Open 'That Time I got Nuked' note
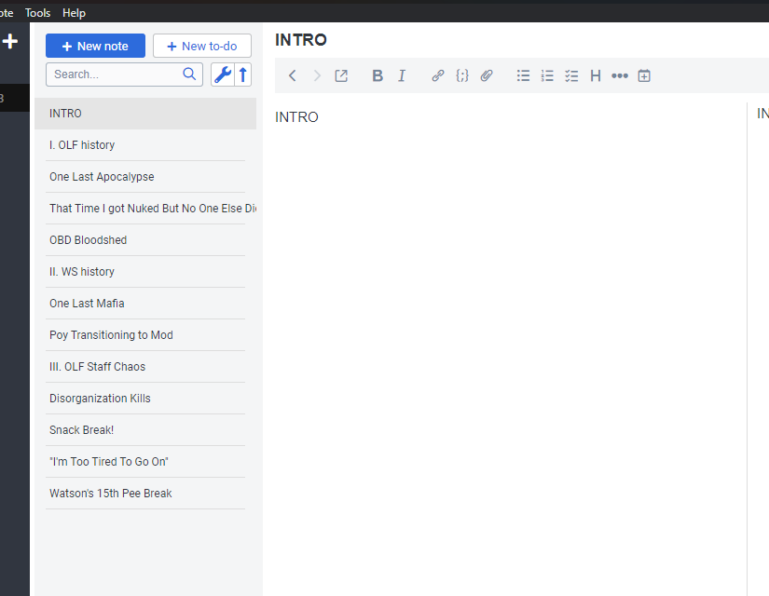The image size is (769, 596). pos(145,209)
